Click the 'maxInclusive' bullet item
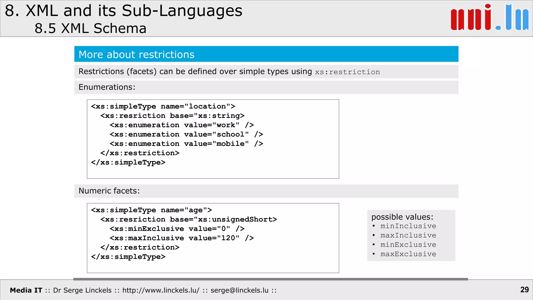This screenshot has height=300, width=533. [x=408, y=235]
